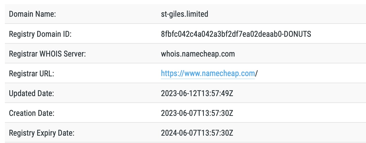This screenshot has height=143, width=366.
Task: Click the 'Creation Date:' label
Action: click(x=32, y=113)
